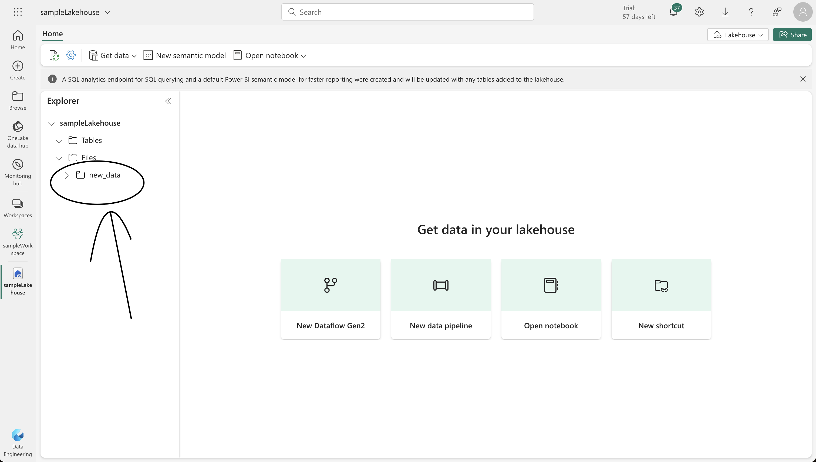This screenshot has height=462, width=816.
Task: Choose New Dataflow Gen2 card
Action: 331,299
